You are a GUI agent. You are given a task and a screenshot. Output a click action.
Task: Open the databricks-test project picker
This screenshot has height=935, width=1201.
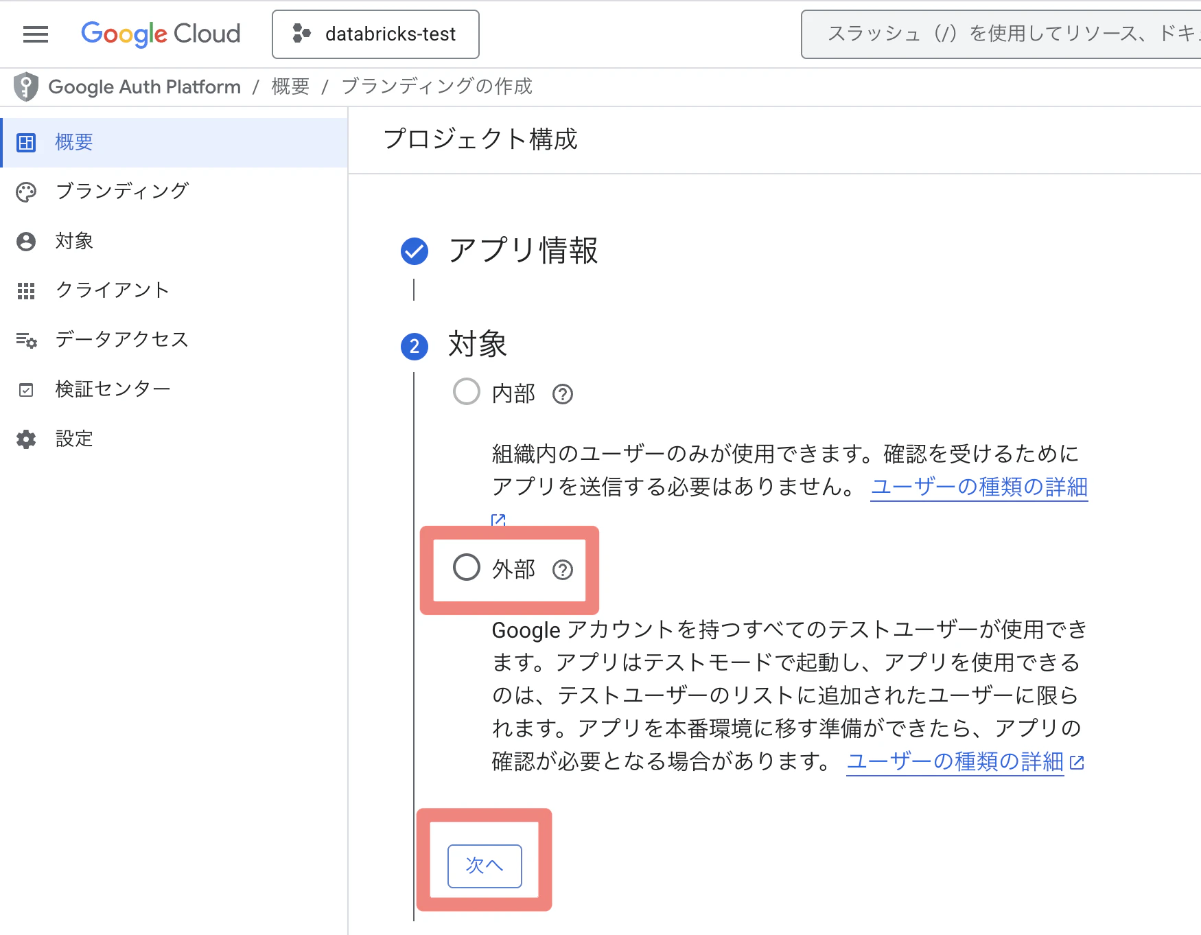click(375, 34)
